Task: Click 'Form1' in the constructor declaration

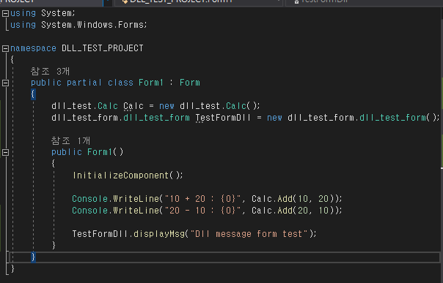Action: (100, 152)
